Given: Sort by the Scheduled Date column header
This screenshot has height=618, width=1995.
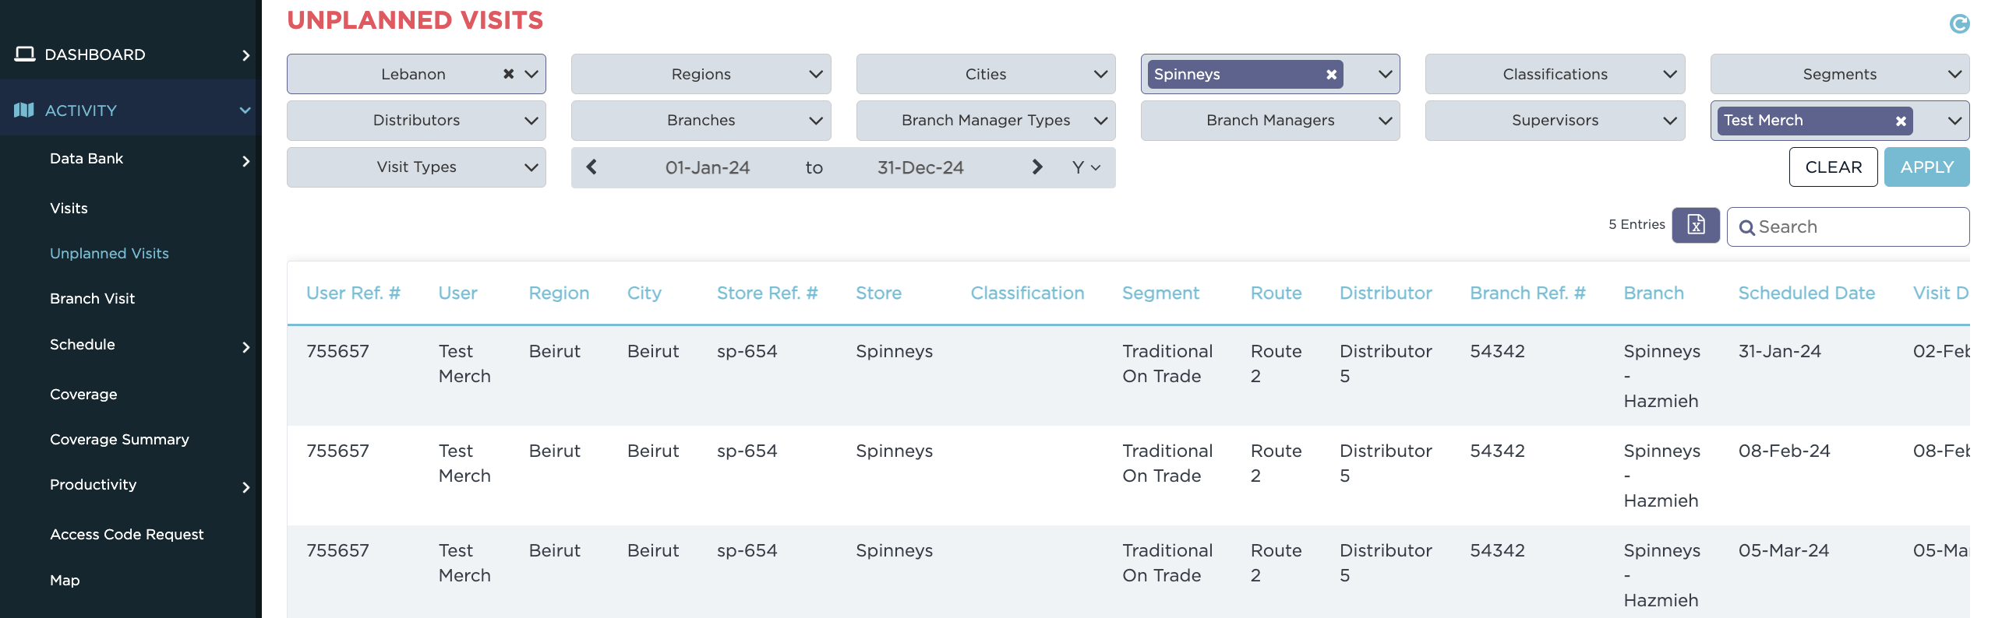Looking at the screenshot, I should click(1806, 293).
